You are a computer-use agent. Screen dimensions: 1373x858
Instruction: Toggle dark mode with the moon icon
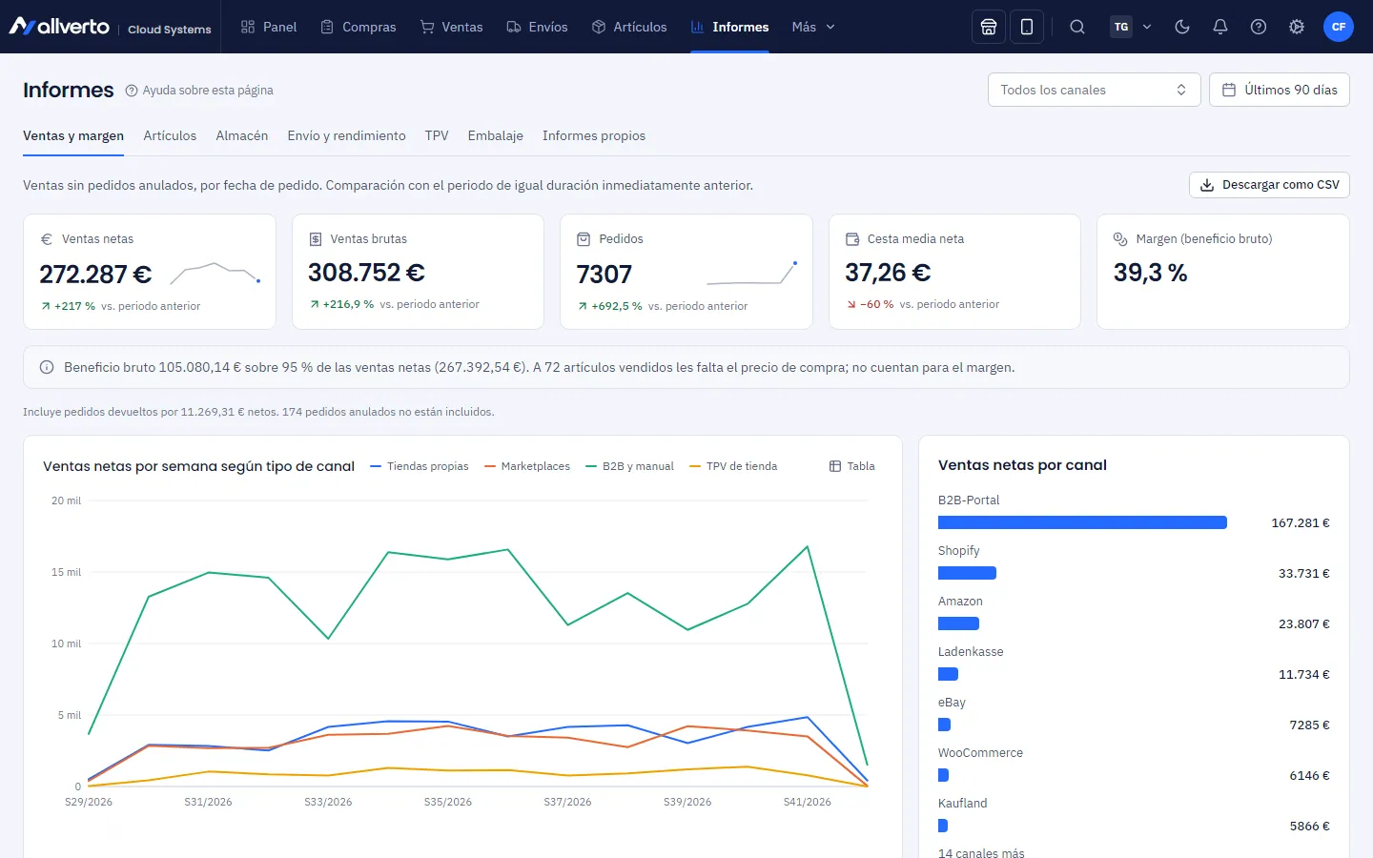tap(1182, 27)
